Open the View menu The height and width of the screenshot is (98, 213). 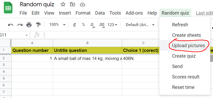[49, 13]
